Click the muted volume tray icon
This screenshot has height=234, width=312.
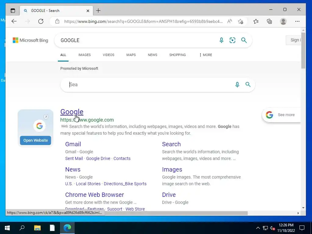(x=273, y=228)
